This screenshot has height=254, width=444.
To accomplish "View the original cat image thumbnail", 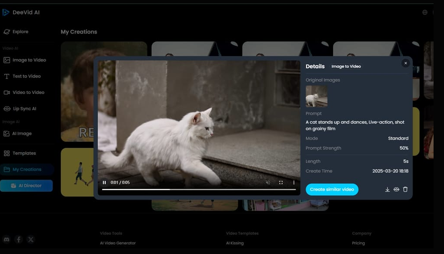I will point(317,96).
